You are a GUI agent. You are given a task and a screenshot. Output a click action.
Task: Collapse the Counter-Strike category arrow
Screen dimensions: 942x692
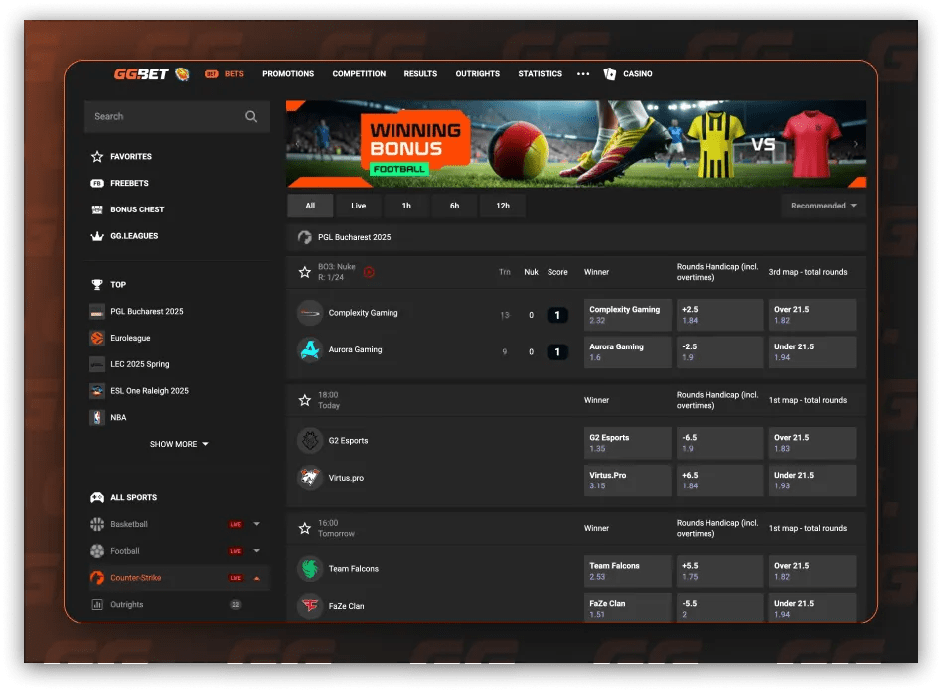tap(257, 578)
